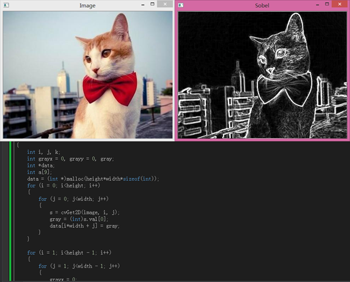Click the line 'int a[9];'
Viewport: 350px width, 282px height.
point(39,172)
